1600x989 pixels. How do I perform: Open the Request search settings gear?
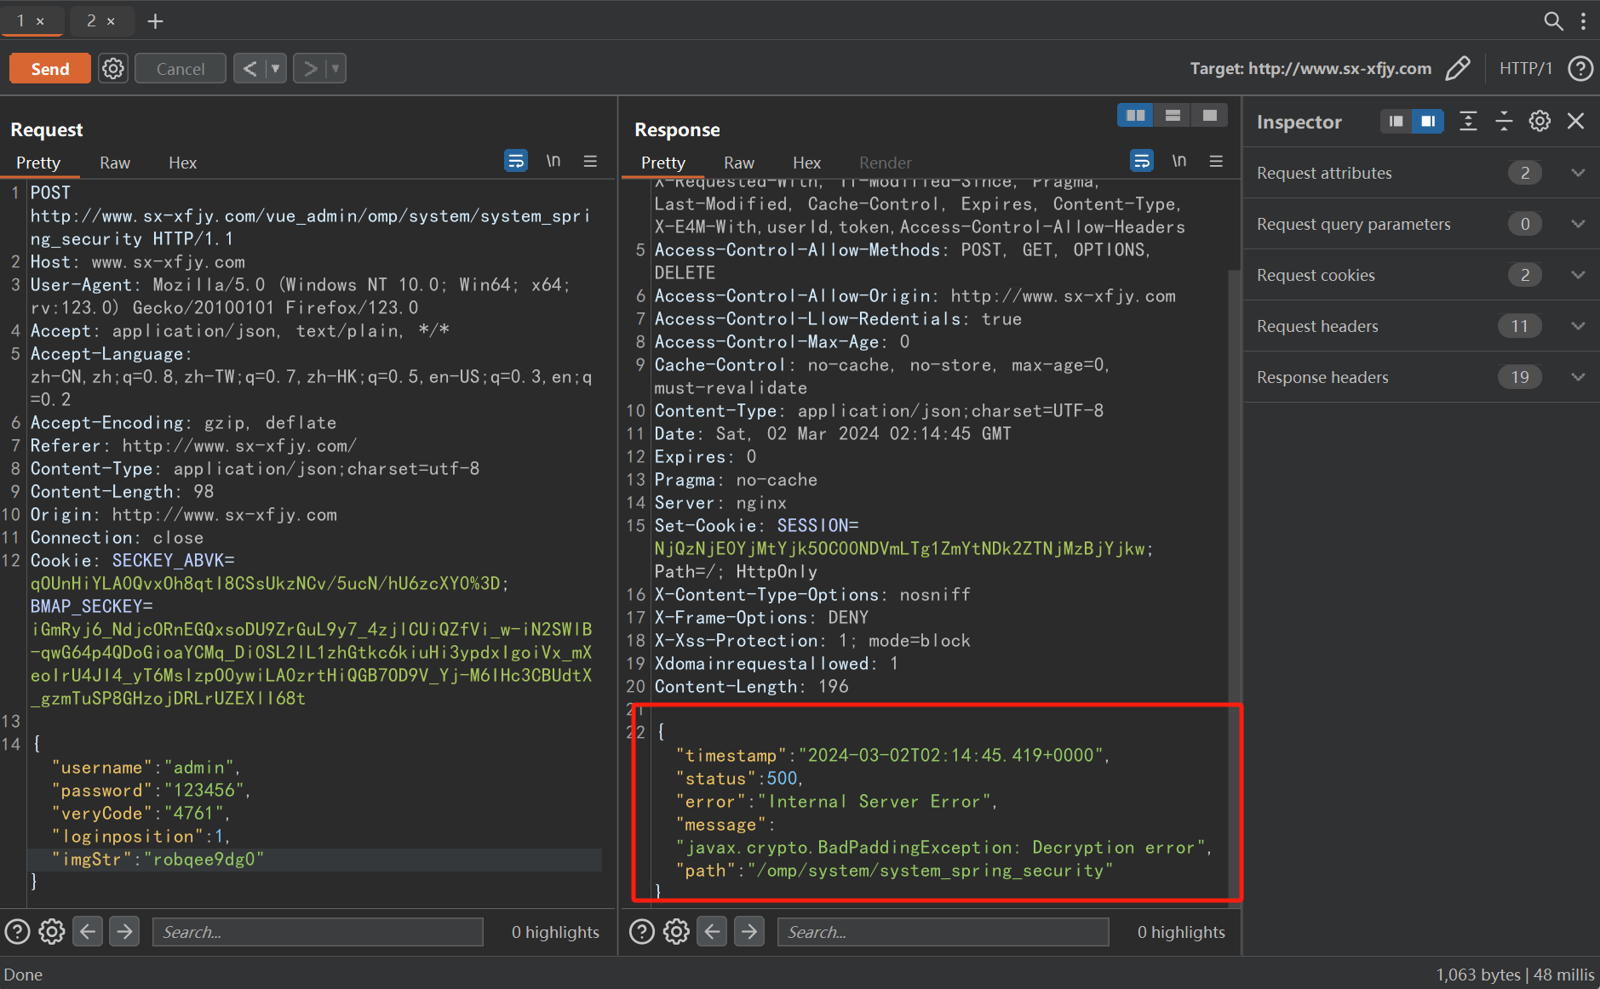pyautogui.click(x=52, y=932)
